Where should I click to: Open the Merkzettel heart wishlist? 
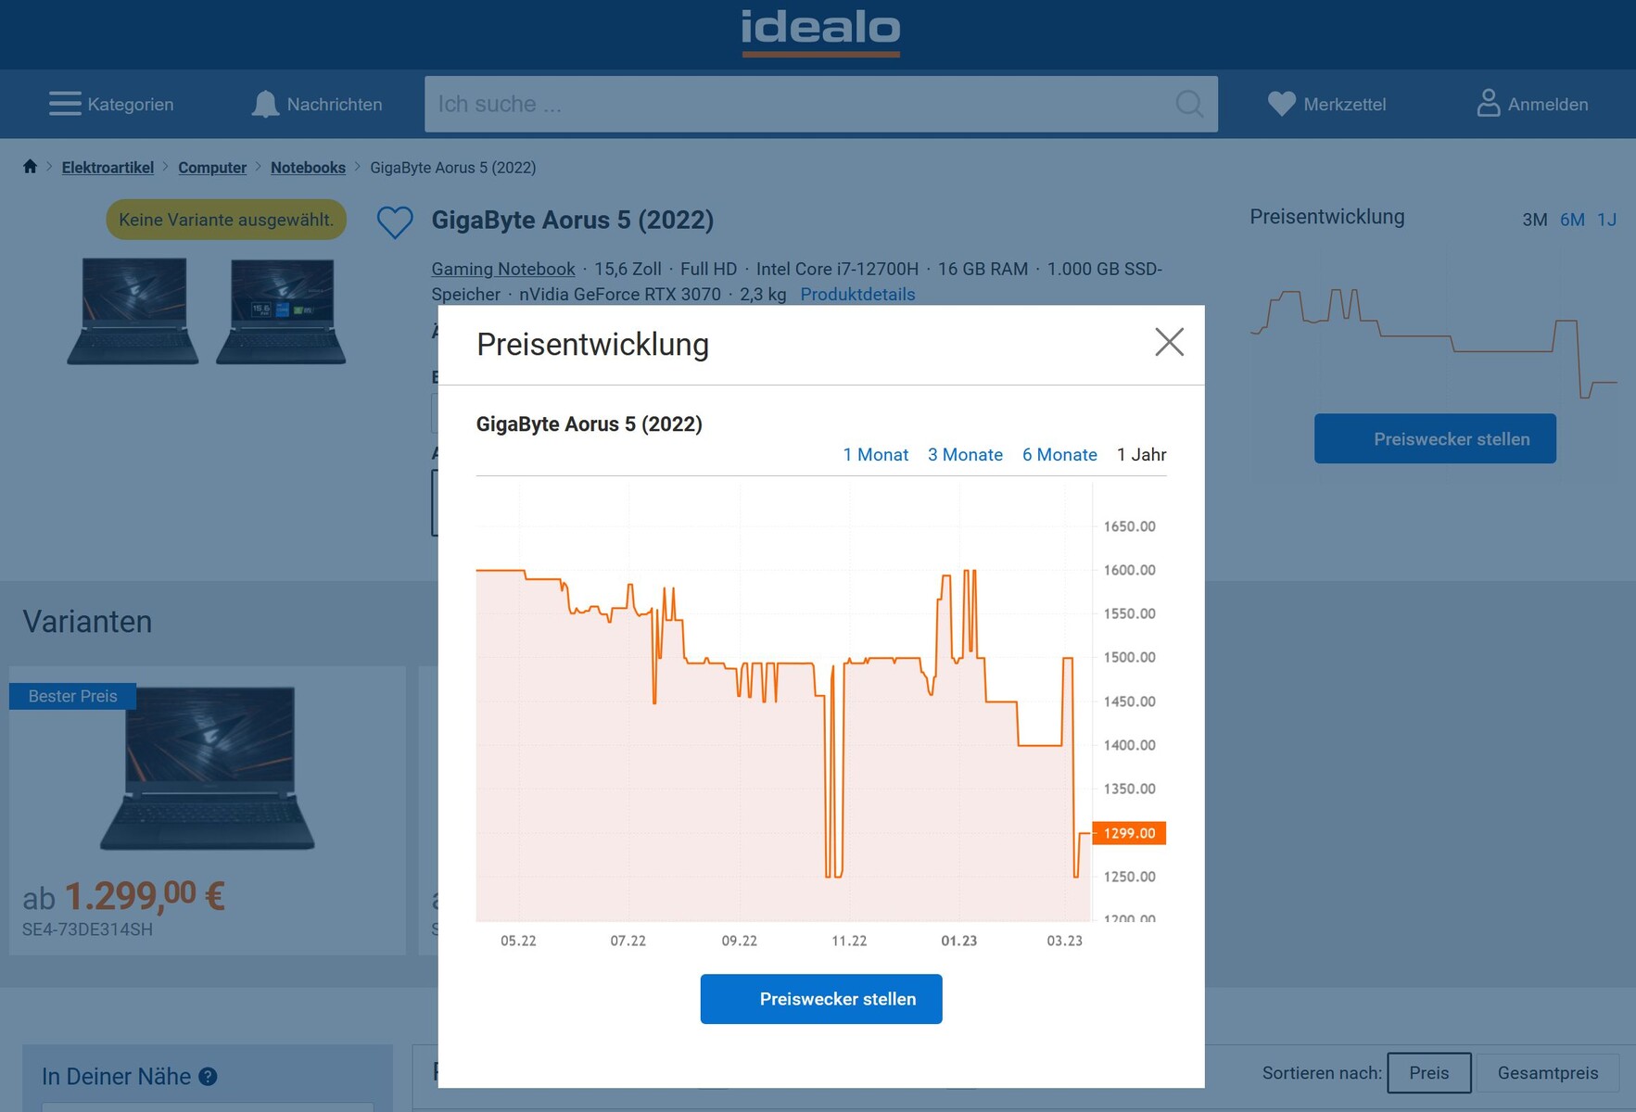coord(1281,104)
